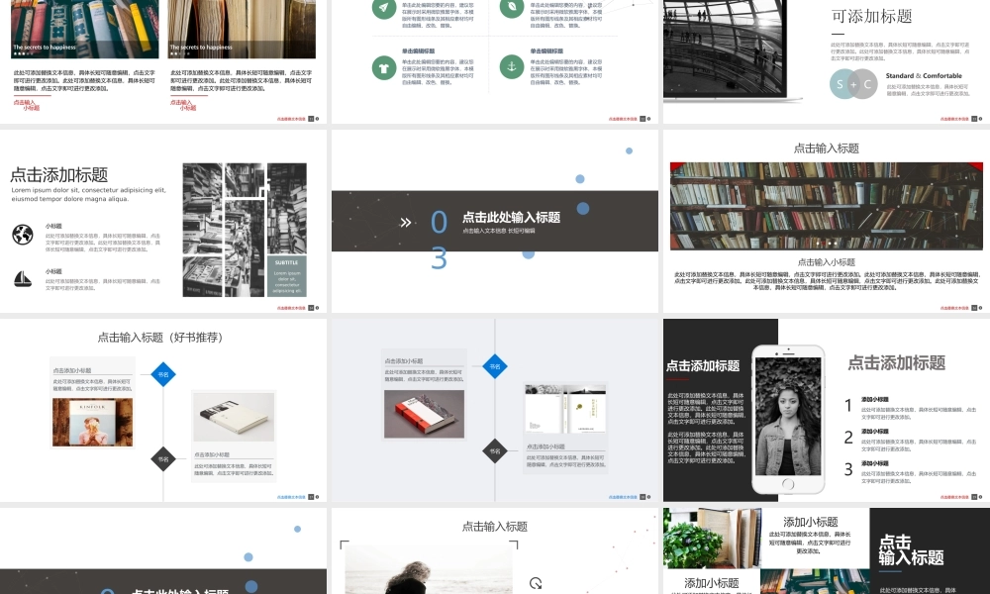The width and height of the screenshot is (990, 594).
Task: Click the S + C overlapping circles
Action: click(x=853, y=84)
